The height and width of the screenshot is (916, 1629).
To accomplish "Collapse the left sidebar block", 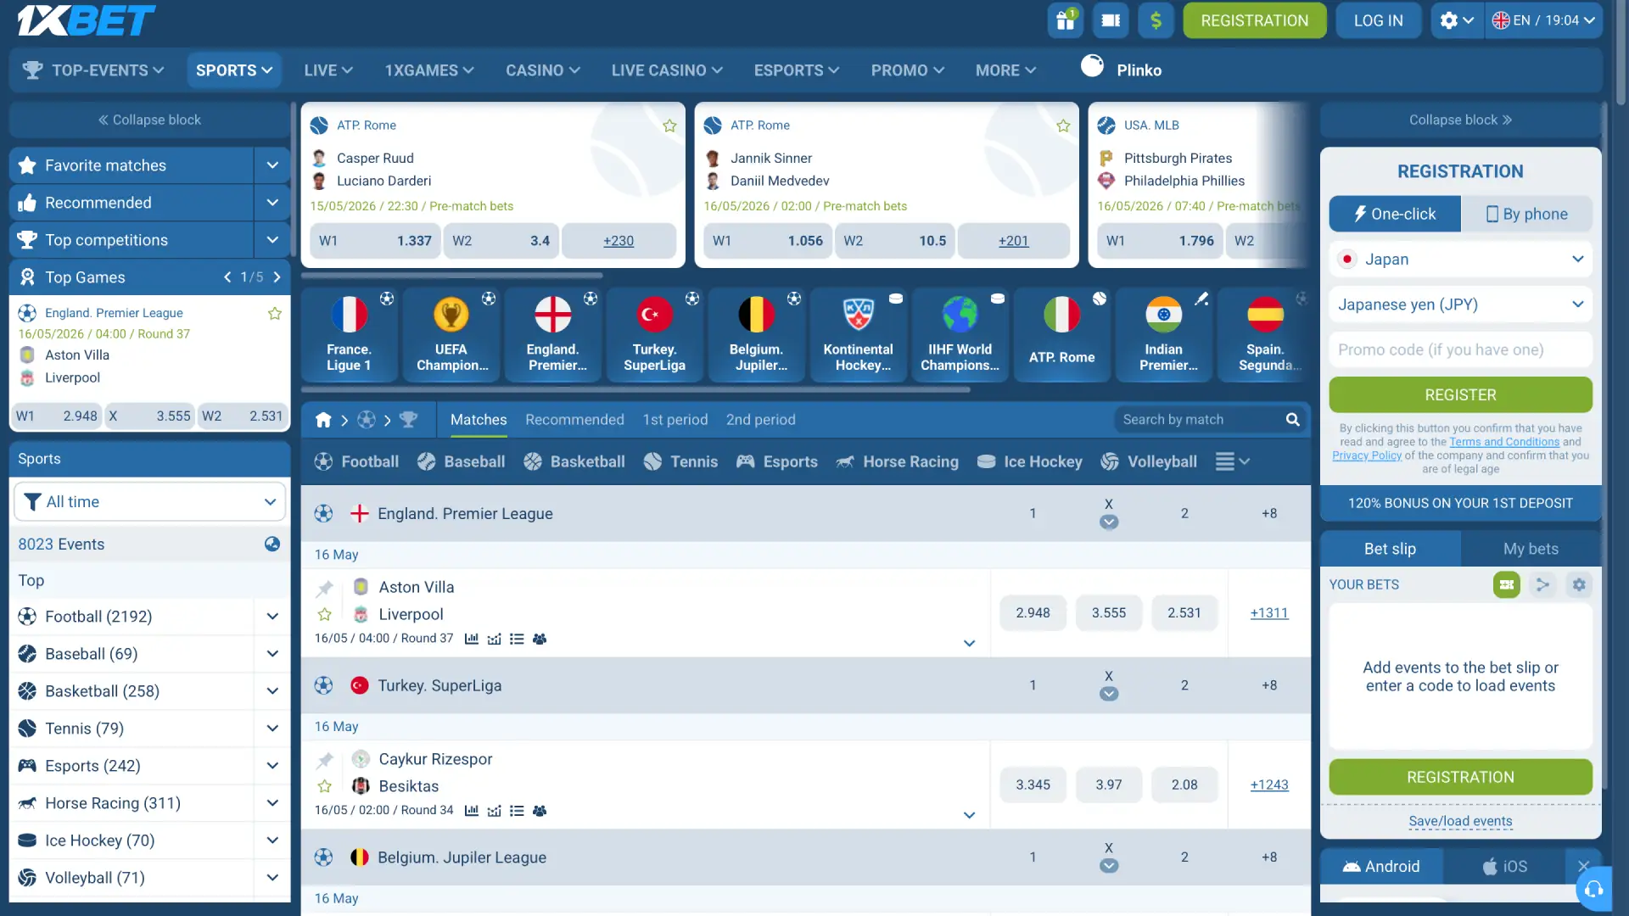I will (149, 120).
